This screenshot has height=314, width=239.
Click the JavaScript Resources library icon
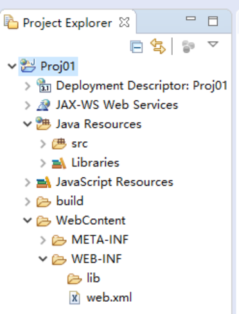pos(44,182)
